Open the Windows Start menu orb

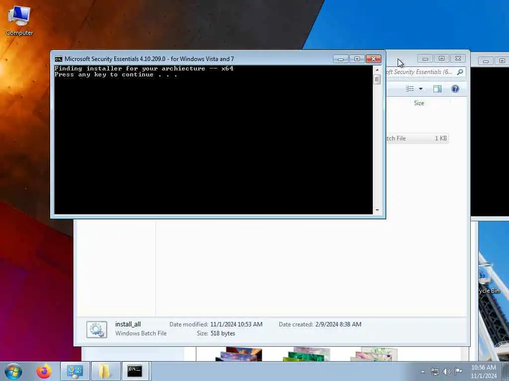(13, 371)
